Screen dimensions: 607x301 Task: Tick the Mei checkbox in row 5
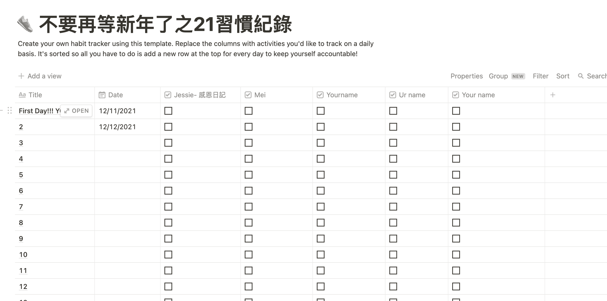[249, 175]
